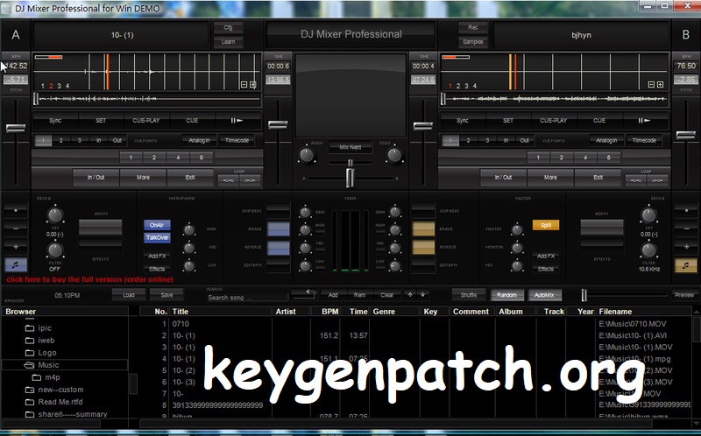Toggle deck A music note key lock
This screenshot has height=436, width=701.
coord(16,265)
